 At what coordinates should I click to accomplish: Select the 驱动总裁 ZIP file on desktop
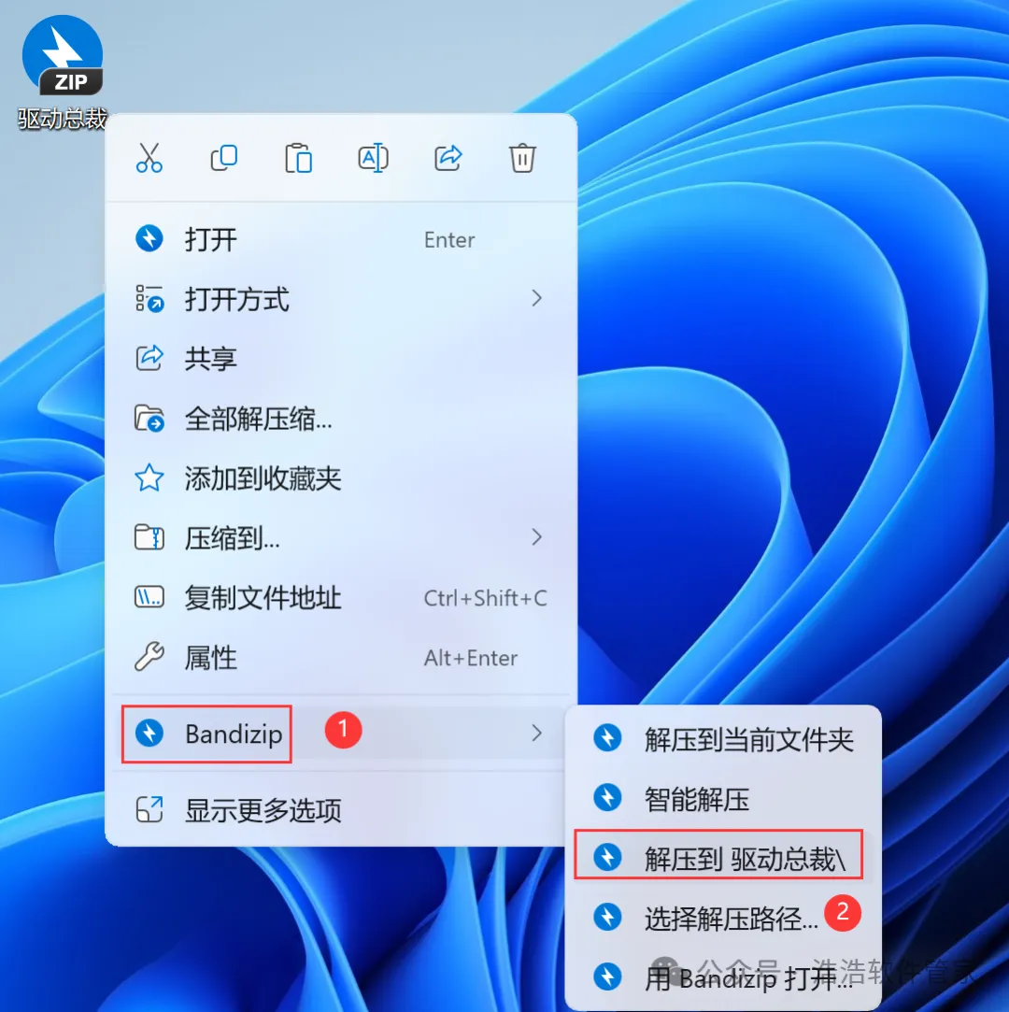[x=62, y=72]
